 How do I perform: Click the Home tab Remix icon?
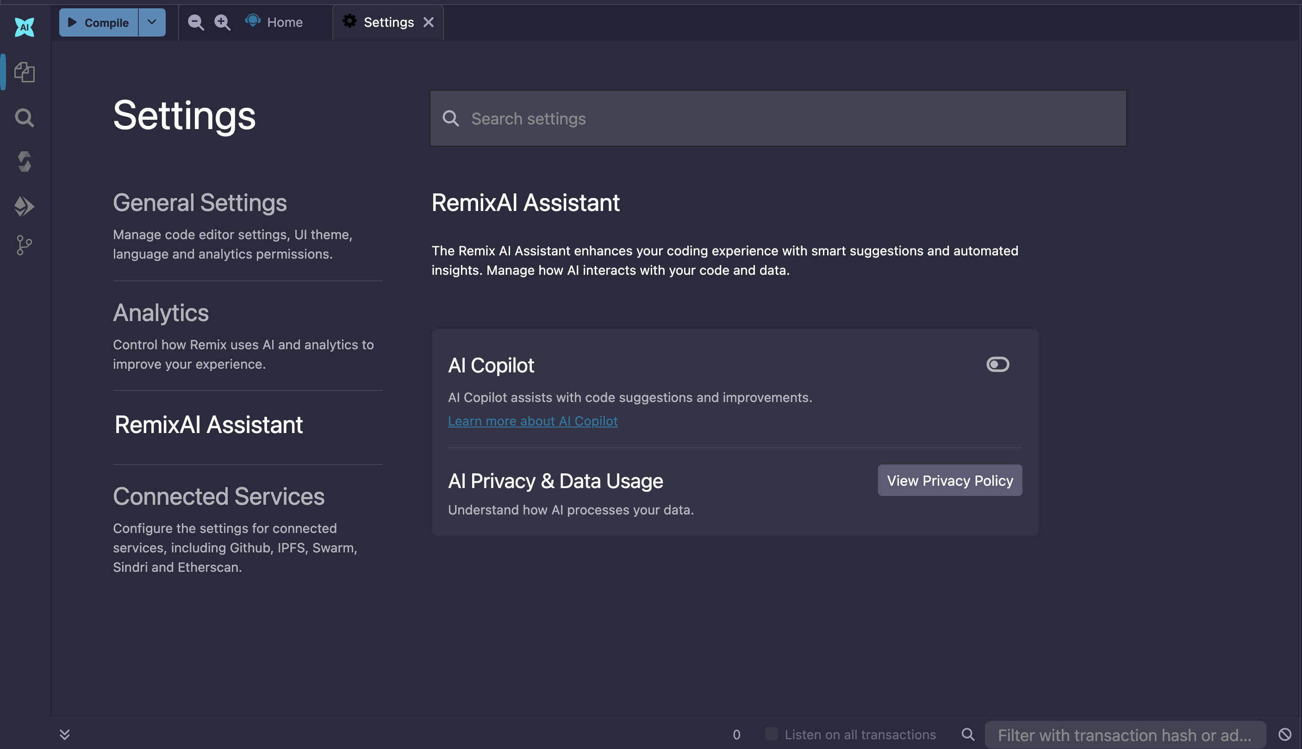click(x=253, y=20)
